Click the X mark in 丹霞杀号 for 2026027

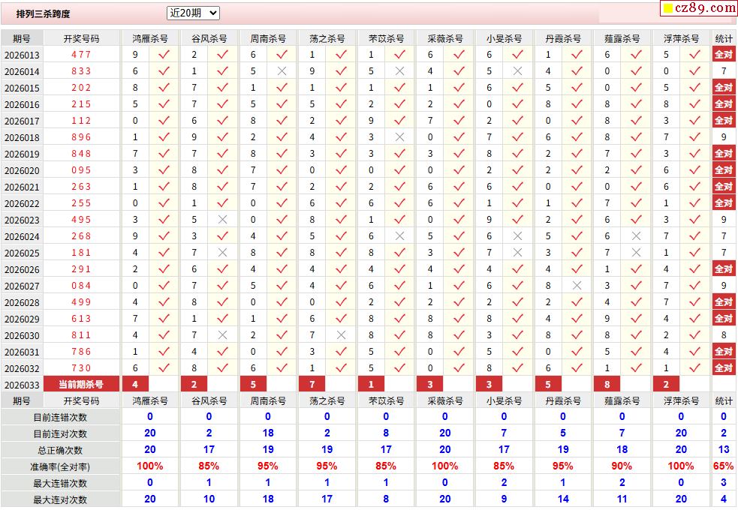click(577, 286)
